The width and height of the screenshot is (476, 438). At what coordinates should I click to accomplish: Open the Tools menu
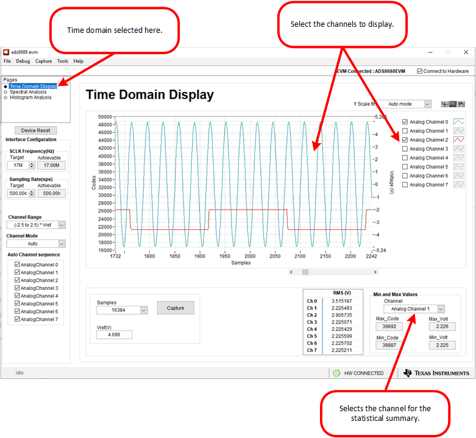point(63,62)
